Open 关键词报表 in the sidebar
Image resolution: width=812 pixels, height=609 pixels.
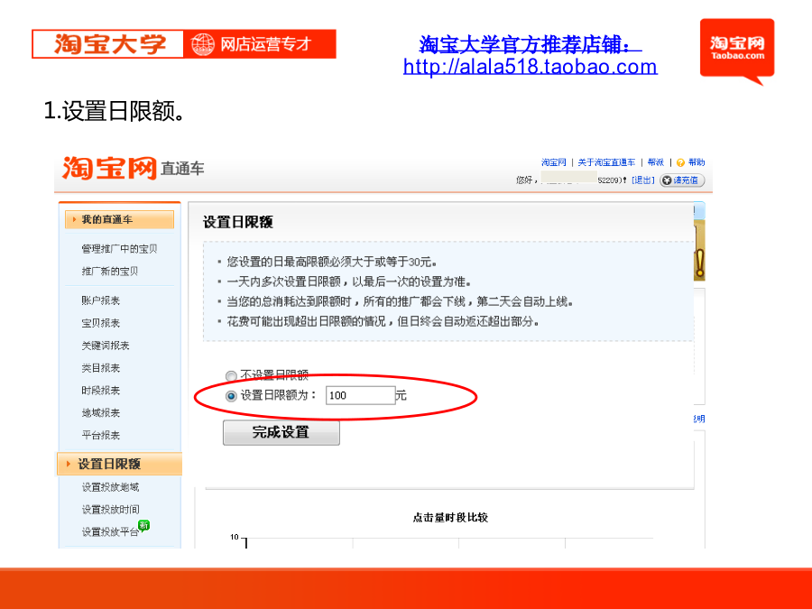106,346
